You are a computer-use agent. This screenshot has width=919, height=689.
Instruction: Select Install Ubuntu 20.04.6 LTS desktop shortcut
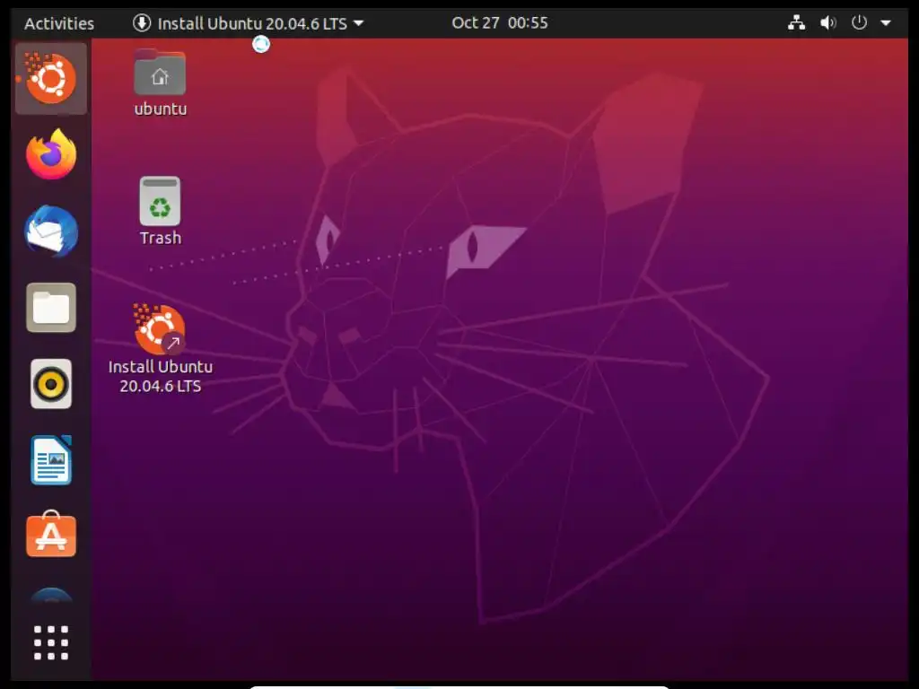click(x=160, y=329)
